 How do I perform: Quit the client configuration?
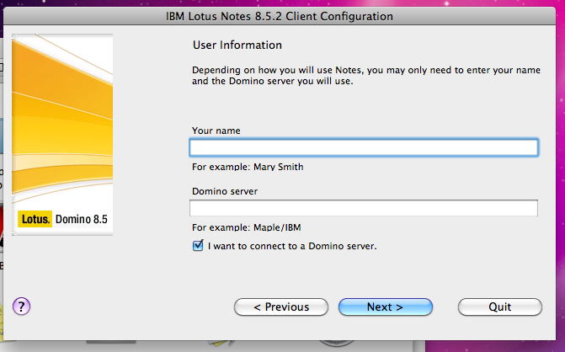click(500, 307)
